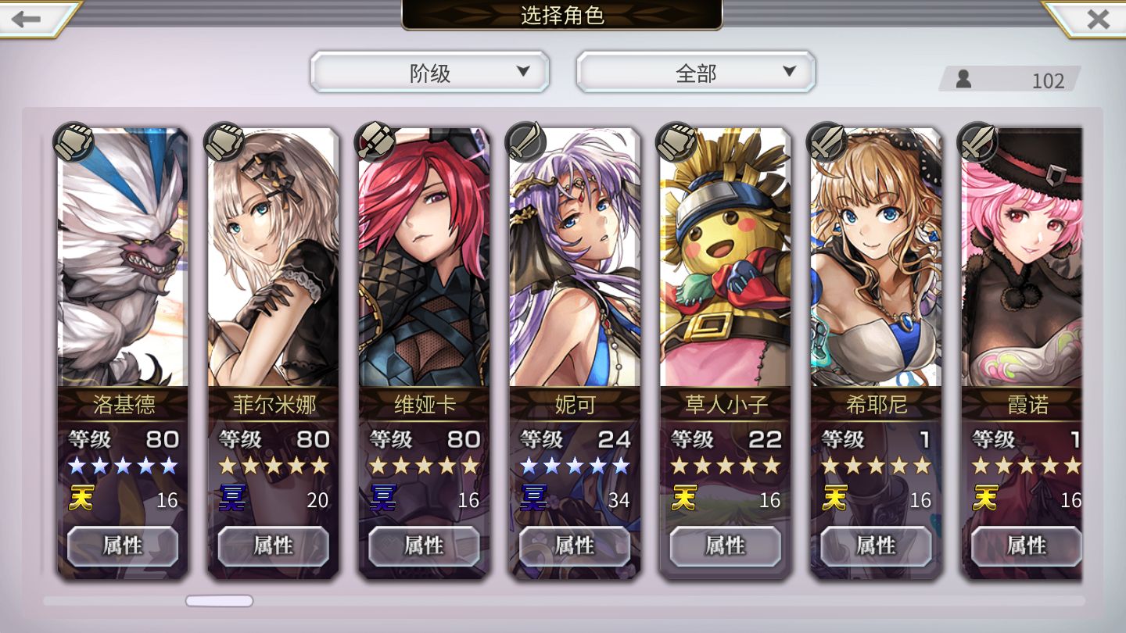
Task: Select the 妮可 character portrait
Action: click(x=575, y=258)
